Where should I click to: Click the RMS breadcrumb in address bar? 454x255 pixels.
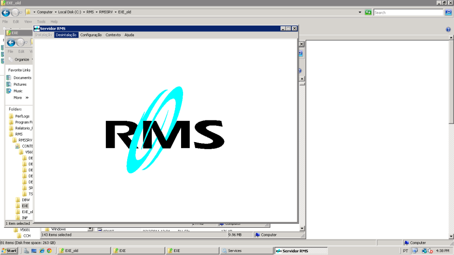click(90, 12)
